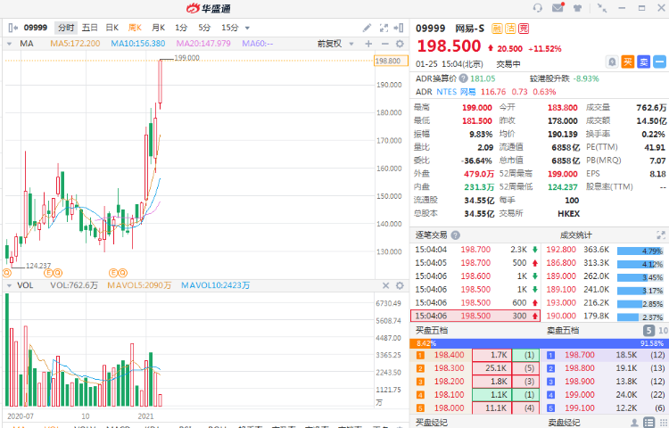The width and height of the screenshot is (669, 428).
Task: Switch to 1分 chart tab
Action: tap(181, 28)
